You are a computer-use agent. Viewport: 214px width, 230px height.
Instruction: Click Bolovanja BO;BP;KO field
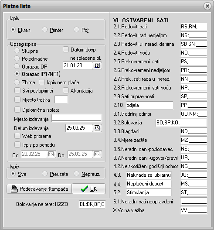(181, 123)
